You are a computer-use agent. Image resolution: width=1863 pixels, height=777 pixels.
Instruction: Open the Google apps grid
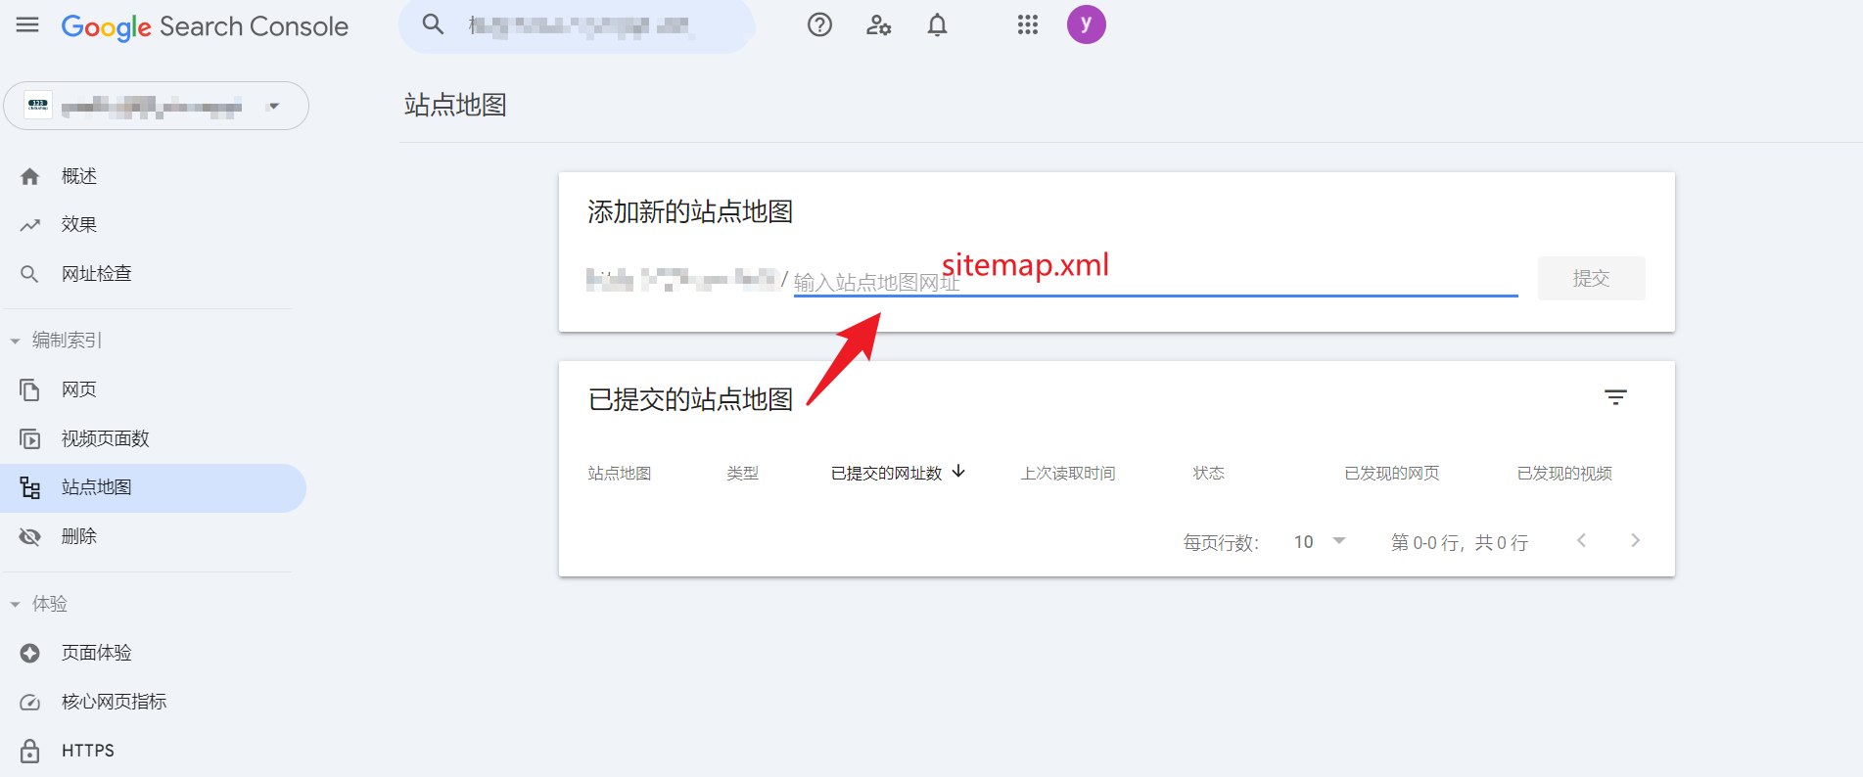1027,24
